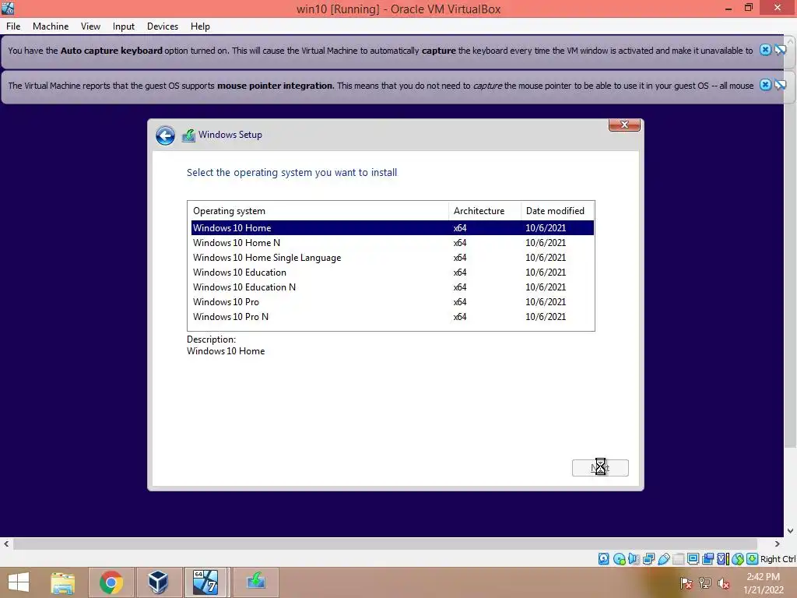797x598 pixels.
Task: Click the Operating system column header
Action: (318, 210)
